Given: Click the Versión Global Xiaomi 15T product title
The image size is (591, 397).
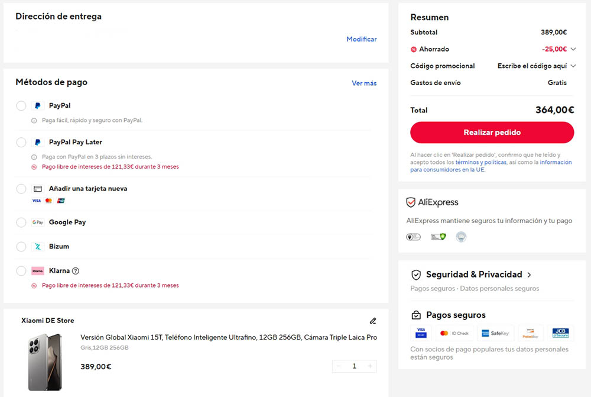Looking at the screenshot, I should click(x=228, y=337).
